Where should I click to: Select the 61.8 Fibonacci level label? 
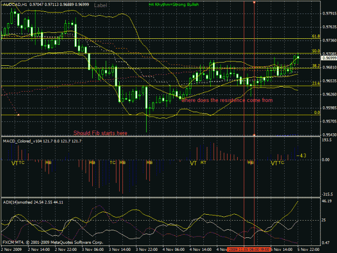tap(316, 36)
